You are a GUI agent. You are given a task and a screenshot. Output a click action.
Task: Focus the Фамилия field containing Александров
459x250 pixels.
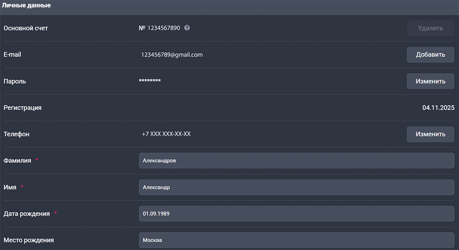coord(296,161)
